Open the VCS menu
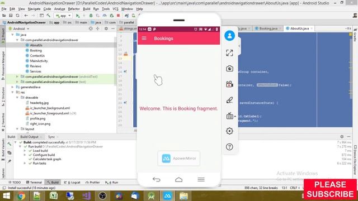The image size is (358, 201). click(x=116, y=9)
